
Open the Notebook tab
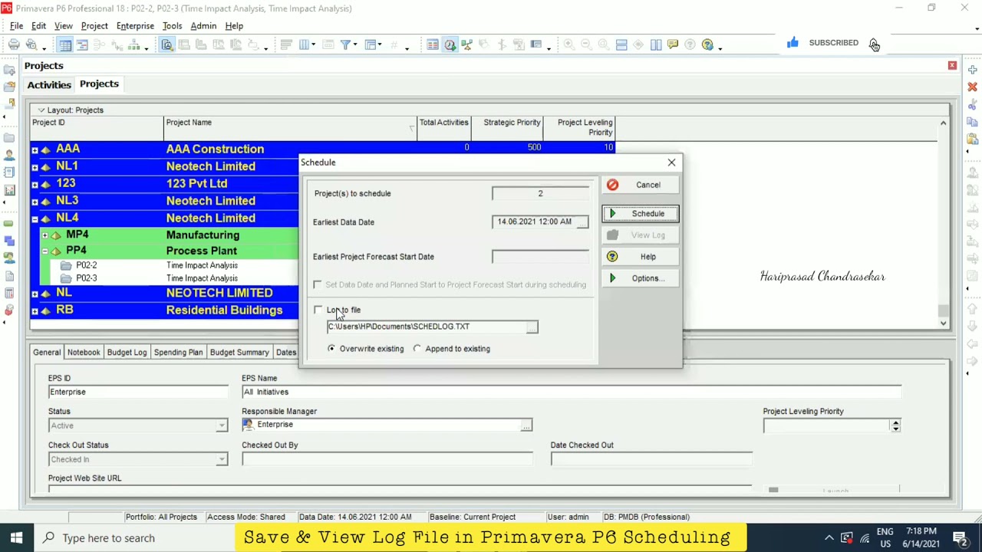click(x=84, y=352)
